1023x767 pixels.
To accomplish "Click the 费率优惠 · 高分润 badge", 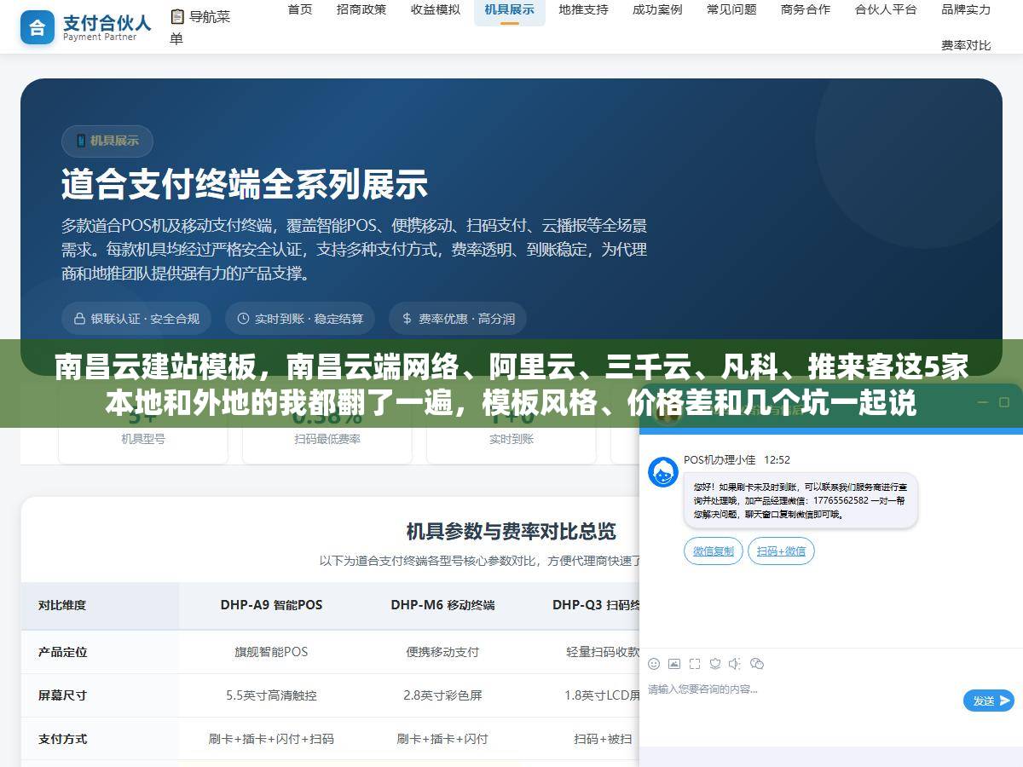I will click(458, 319).
